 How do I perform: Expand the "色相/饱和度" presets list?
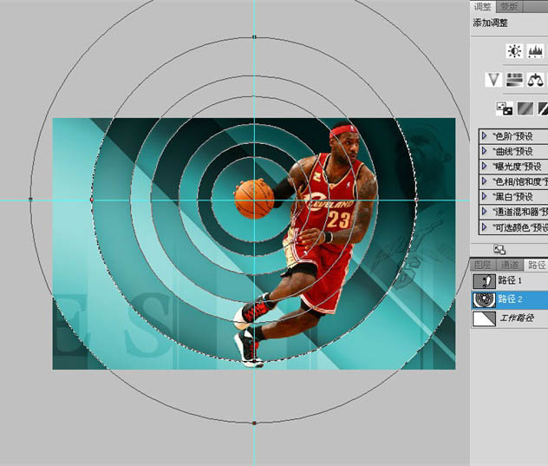(x=484, y=181)
